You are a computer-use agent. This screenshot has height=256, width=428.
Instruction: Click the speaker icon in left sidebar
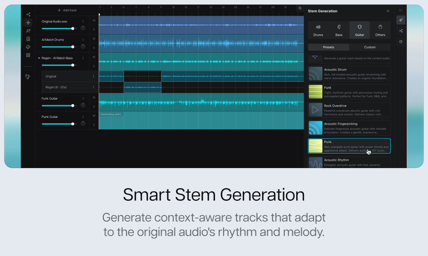tap(28, 39)
